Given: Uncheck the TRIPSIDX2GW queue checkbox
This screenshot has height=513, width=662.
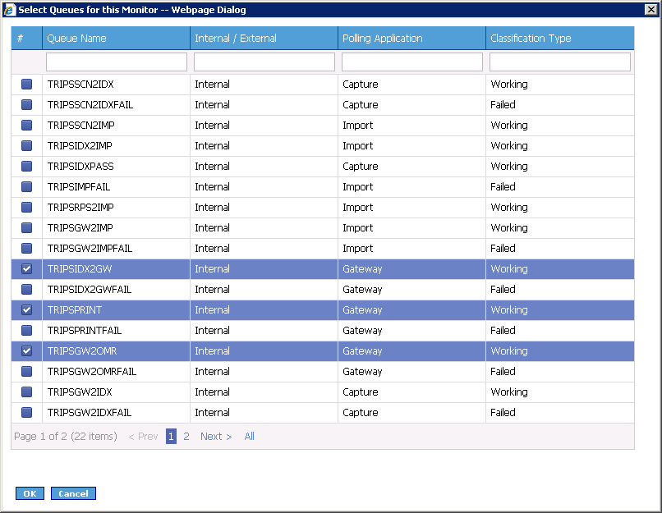Looking at the screenshot, I should (26, 269).
